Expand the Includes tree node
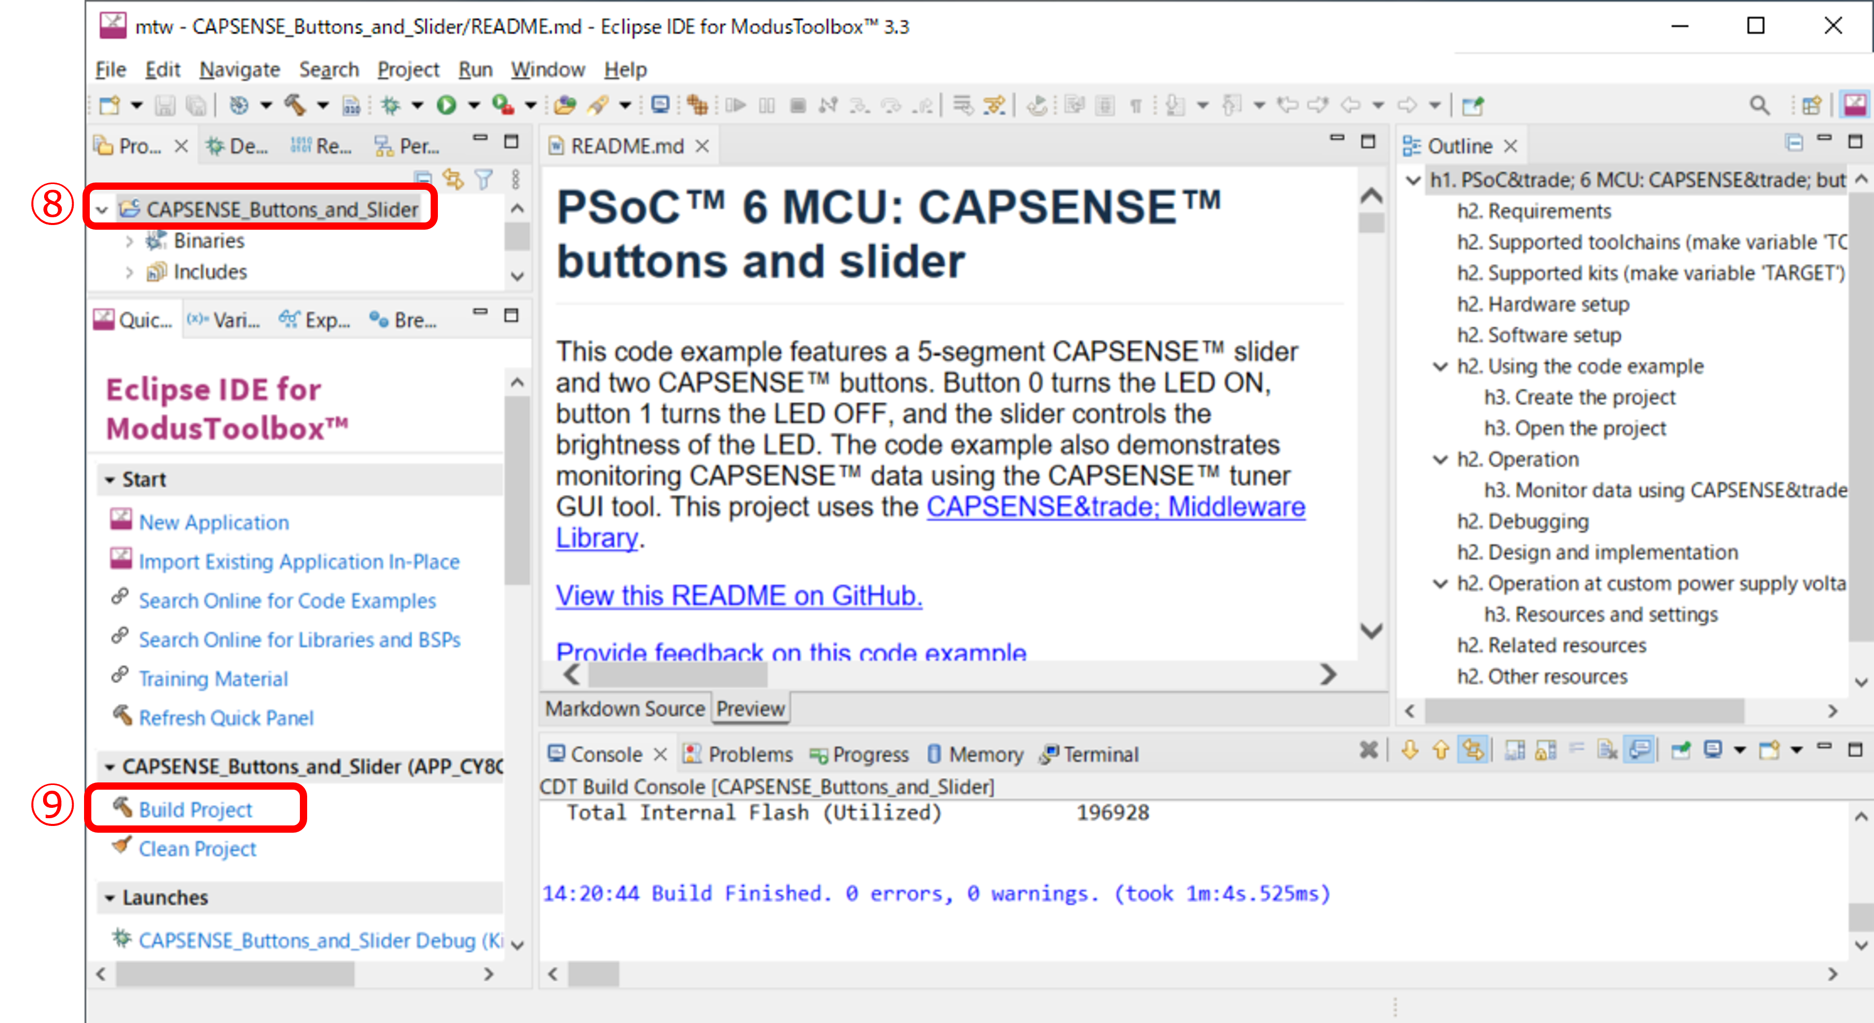The image size is (1874, 1023). click(130, 273)
